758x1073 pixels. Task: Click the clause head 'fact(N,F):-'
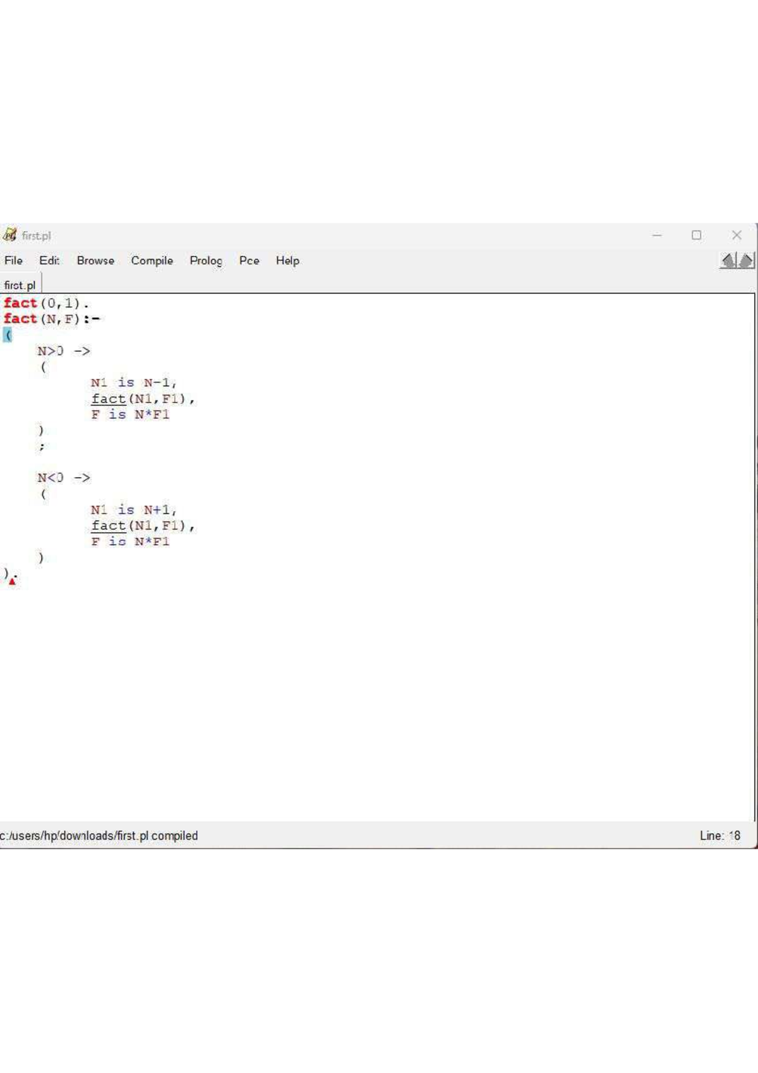tap(52, 319)
